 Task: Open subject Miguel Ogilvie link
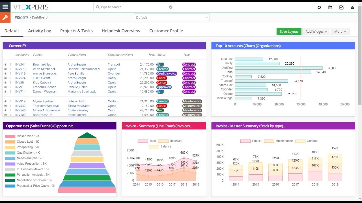pyautogui.click(x=43, y=101)
